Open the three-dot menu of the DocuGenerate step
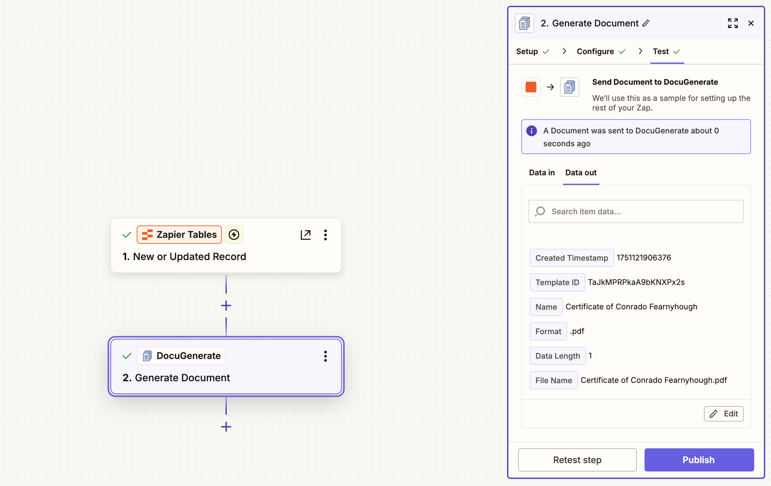The height and width of the screenshot is (486, 771). pyautogui.click(x=325, y=356)
